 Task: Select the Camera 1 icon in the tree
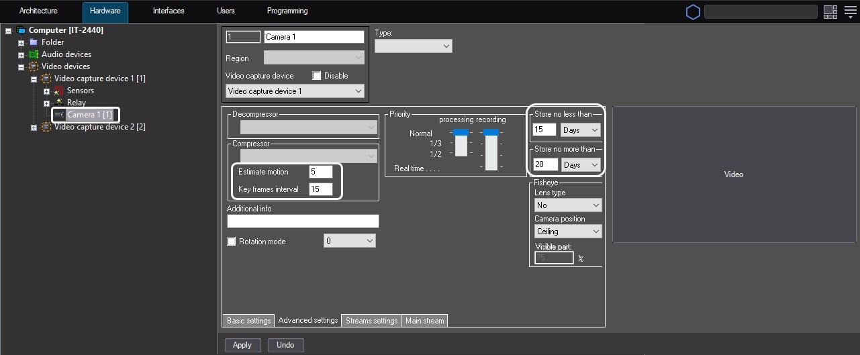(59, 115)
